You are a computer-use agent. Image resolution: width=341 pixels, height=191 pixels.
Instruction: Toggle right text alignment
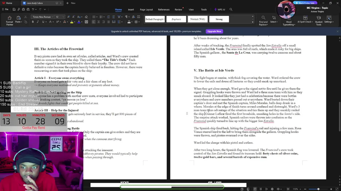click(104, 22)
